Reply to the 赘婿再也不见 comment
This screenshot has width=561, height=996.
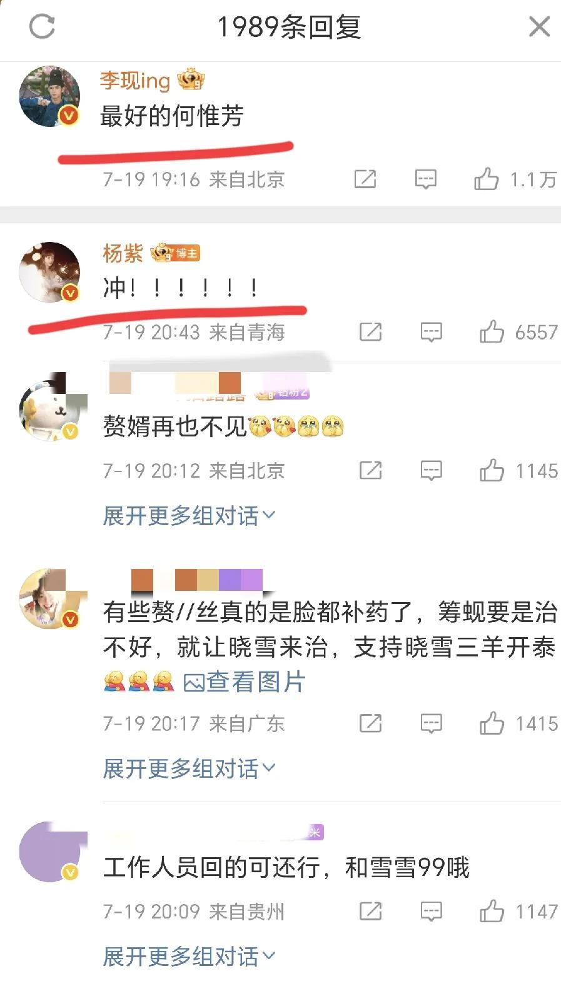point(431,471)
